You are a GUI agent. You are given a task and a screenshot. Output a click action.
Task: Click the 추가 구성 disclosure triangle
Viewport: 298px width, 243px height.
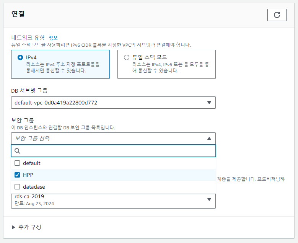click(13, 227)
